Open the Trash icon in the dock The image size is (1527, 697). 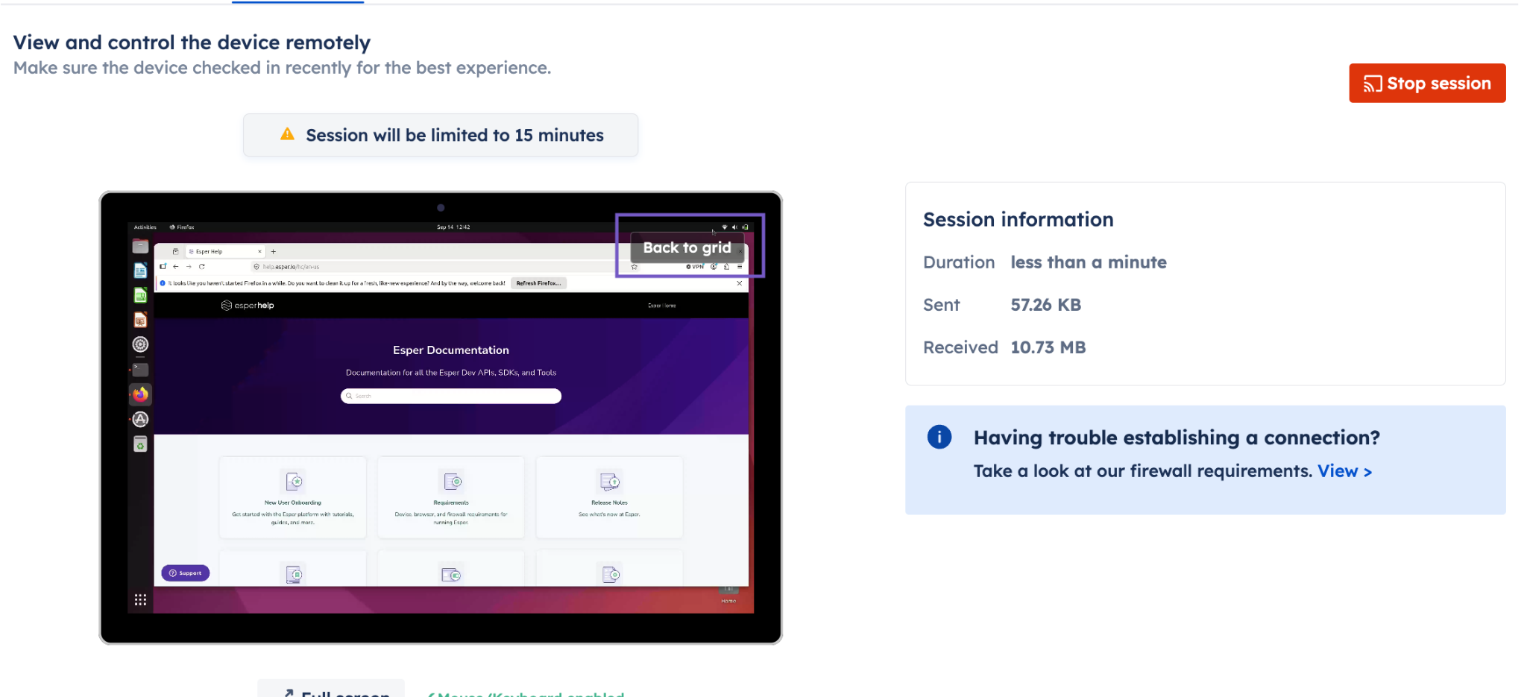(140, 444)
